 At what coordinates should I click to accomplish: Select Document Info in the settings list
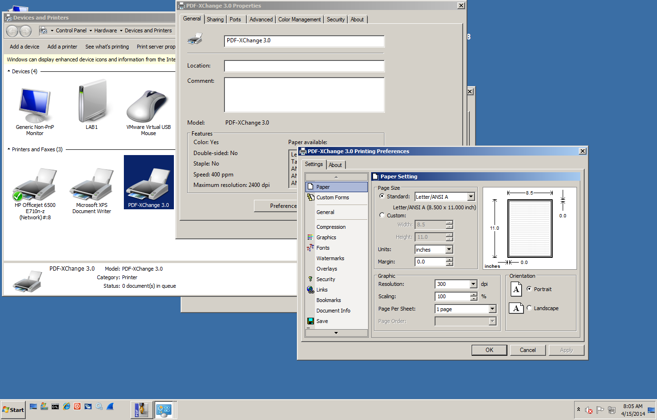tap(333, 311)
